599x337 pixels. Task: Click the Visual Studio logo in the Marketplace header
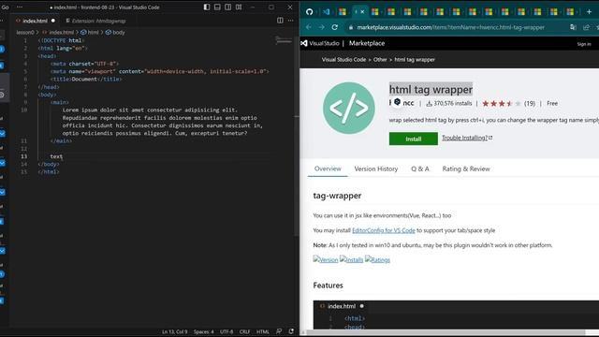click(x=320, y=43)
